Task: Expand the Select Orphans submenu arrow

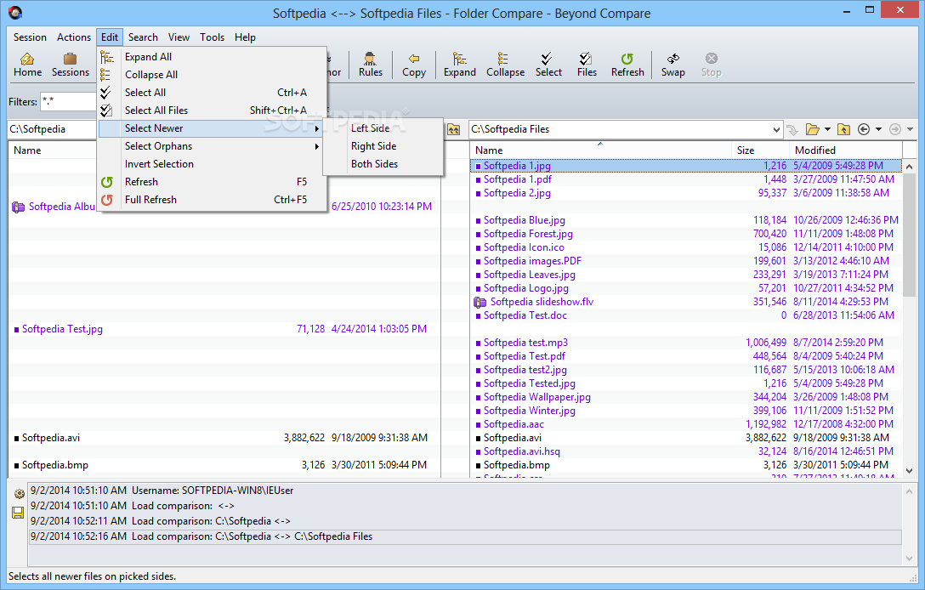Action: coord(317,146)
